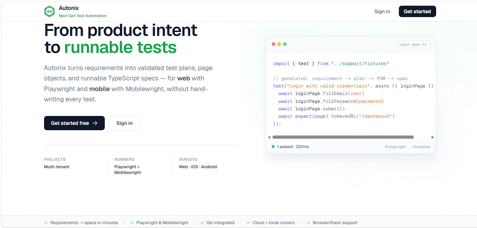Click the header Get started button
The image size is (477, 228).
pyautogui.click(x=417, y=11)
